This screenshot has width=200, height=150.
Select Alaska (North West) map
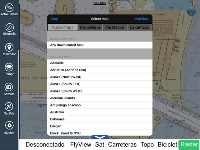pyautogui.click(x=100, y=77)
